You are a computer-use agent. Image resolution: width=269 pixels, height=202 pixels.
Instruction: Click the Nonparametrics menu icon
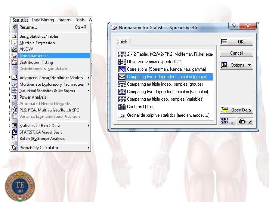point(15,56)
